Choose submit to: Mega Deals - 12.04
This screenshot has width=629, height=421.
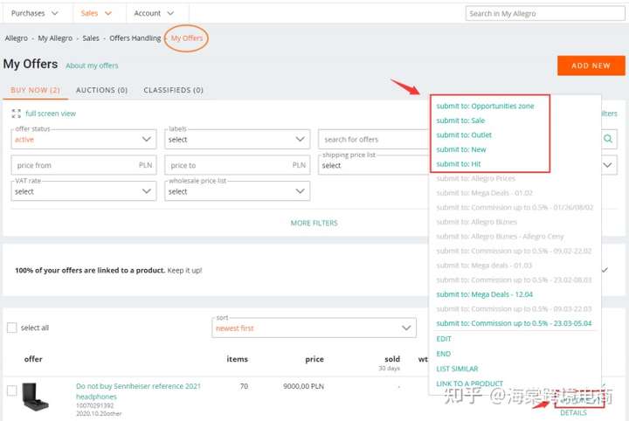(x=485, y=294)
